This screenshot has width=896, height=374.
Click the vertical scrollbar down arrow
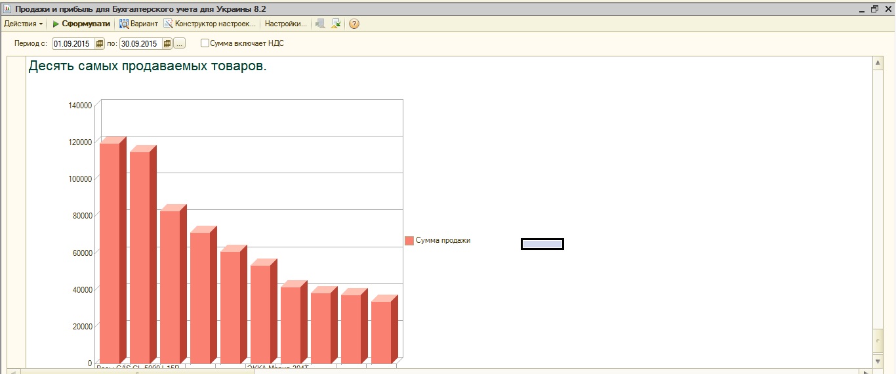pyautogui.click(x=878, y=361)
